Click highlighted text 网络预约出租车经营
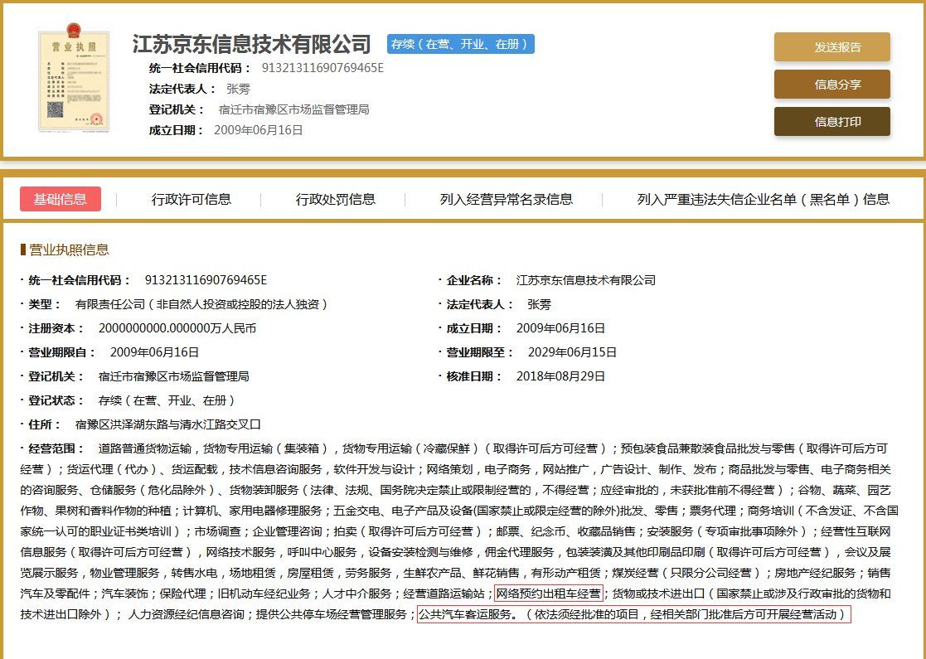The image size is (926, 659). 548,593
